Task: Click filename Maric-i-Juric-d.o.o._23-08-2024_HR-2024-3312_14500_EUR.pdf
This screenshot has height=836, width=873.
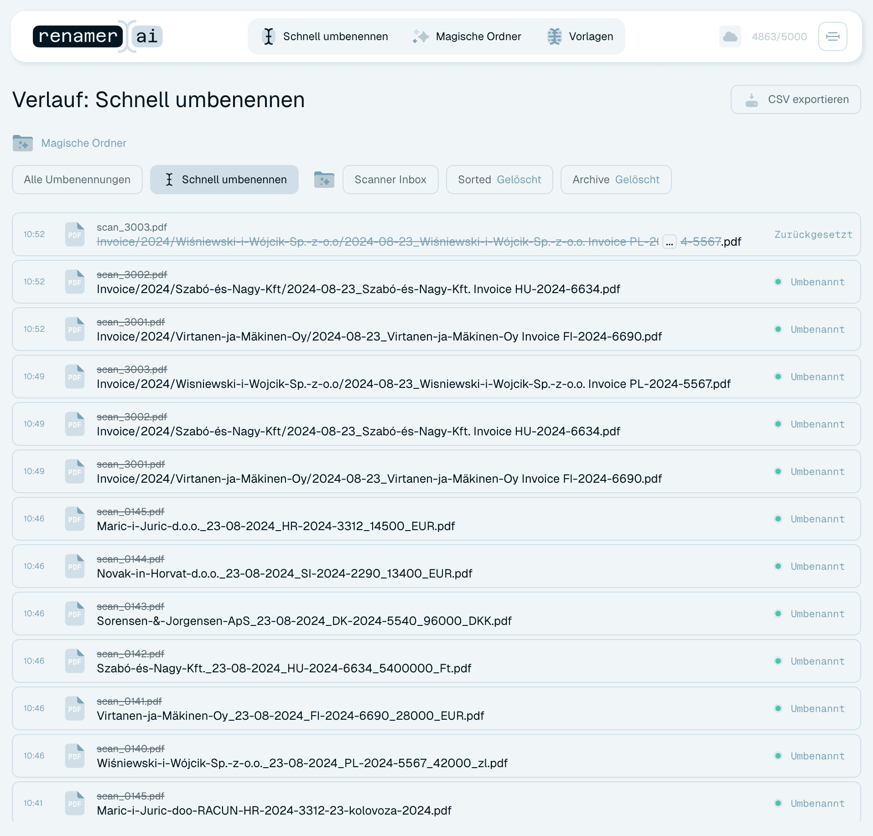Action: tap(276, 526)
